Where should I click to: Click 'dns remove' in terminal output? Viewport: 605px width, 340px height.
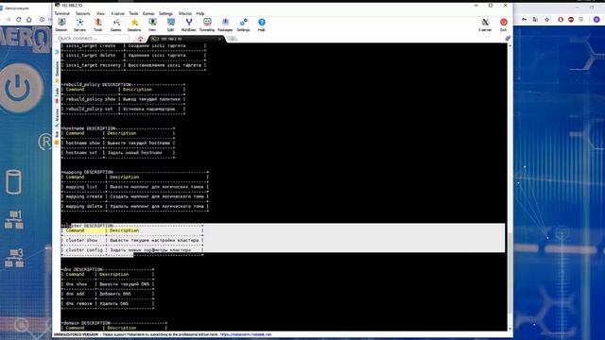[x=79, y=303]
